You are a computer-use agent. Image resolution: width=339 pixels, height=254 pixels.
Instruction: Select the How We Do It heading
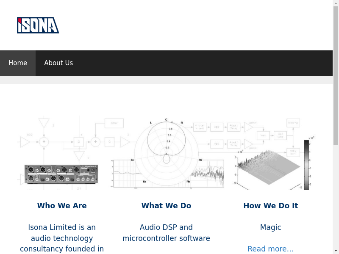pyautogui.click(x=270, y=206)
